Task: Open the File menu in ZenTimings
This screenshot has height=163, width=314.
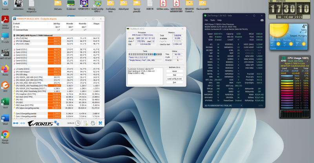Action: click(206, 20)
